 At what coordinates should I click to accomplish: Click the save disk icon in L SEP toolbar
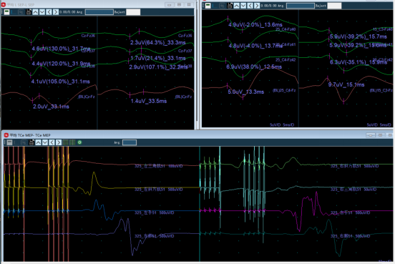29,12
